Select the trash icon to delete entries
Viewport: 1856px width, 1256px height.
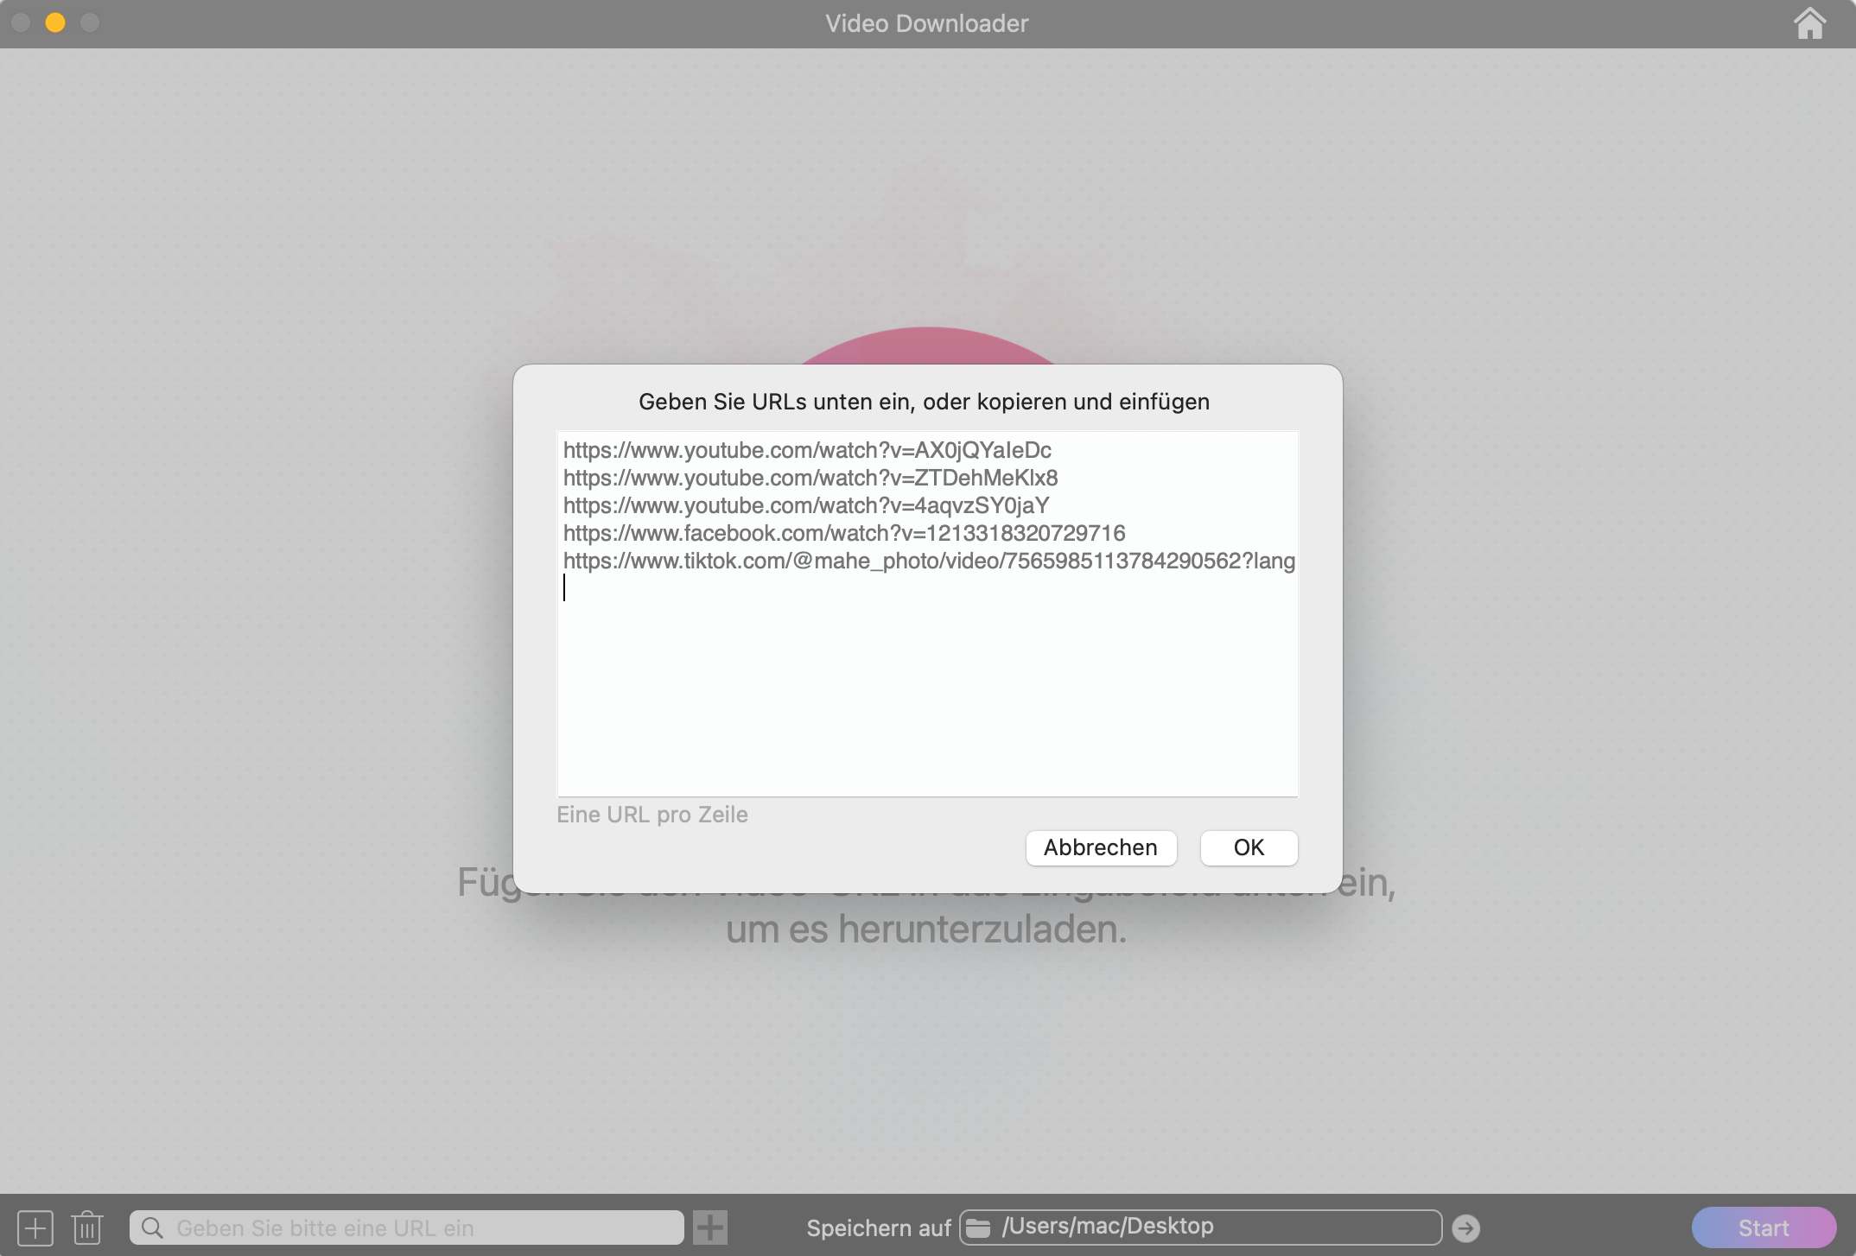click(86, 1227)
